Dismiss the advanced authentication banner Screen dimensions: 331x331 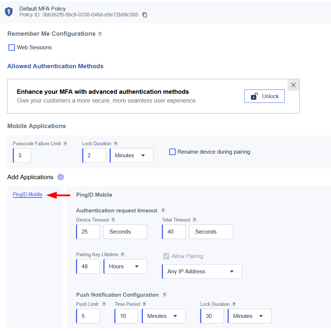pyautogui.click(x=293, y=85)
